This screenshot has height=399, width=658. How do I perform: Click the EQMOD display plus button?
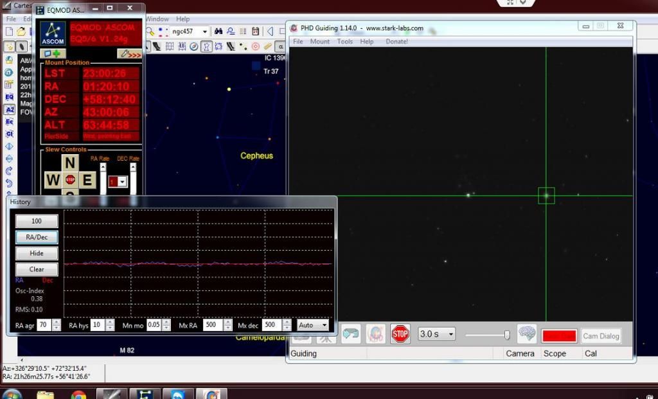[53, 54]
